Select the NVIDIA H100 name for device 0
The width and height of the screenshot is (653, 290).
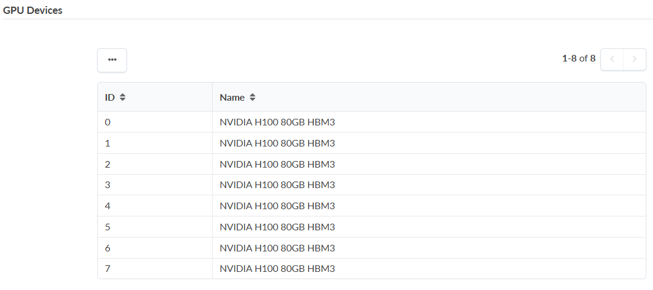click(277, 122)
